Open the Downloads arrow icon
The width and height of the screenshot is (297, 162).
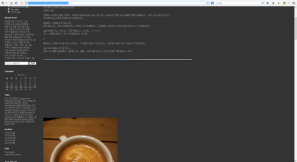pyautogui.click(x=267, y=3)
